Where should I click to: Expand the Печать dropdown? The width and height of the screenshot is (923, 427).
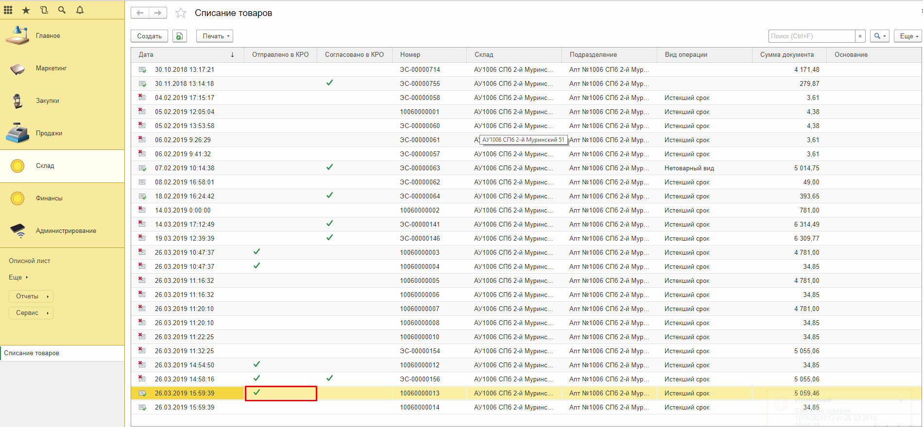point(215,36)
